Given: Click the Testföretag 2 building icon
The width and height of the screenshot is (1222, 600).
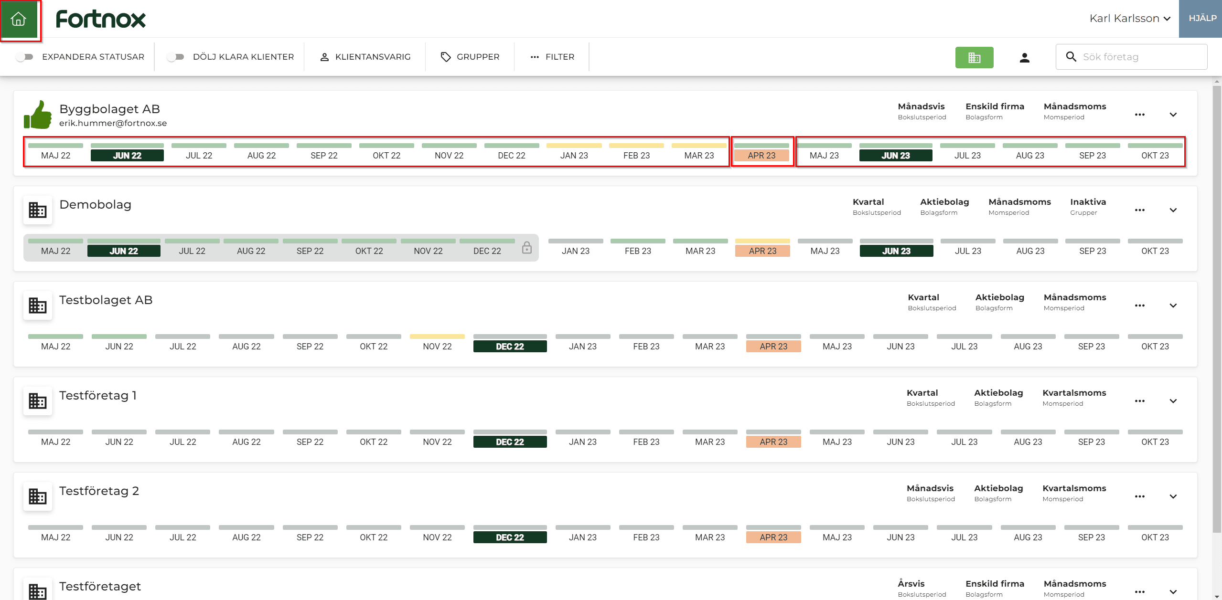Looking at the screenshot, I should point(38,496).
